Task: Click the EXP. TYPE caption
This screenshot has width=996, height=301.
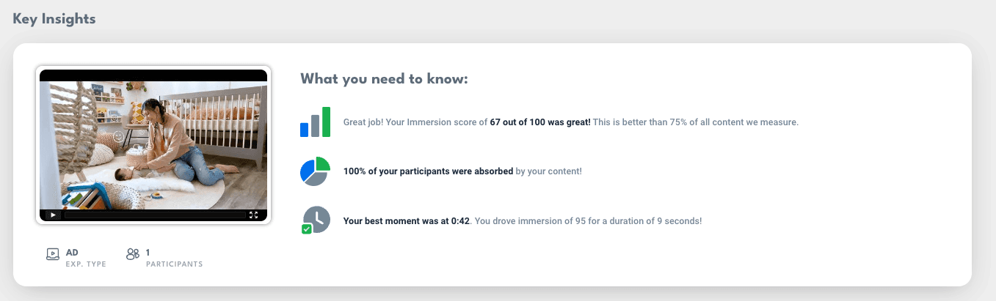Action: 86,264
